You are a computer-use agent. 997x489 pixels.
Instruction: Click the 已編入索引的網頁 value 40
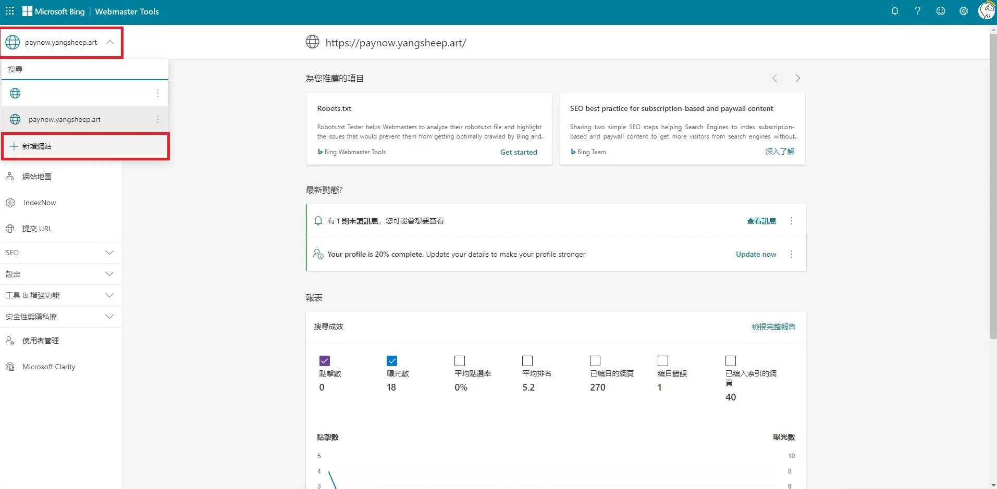click(x=731, y=397)
